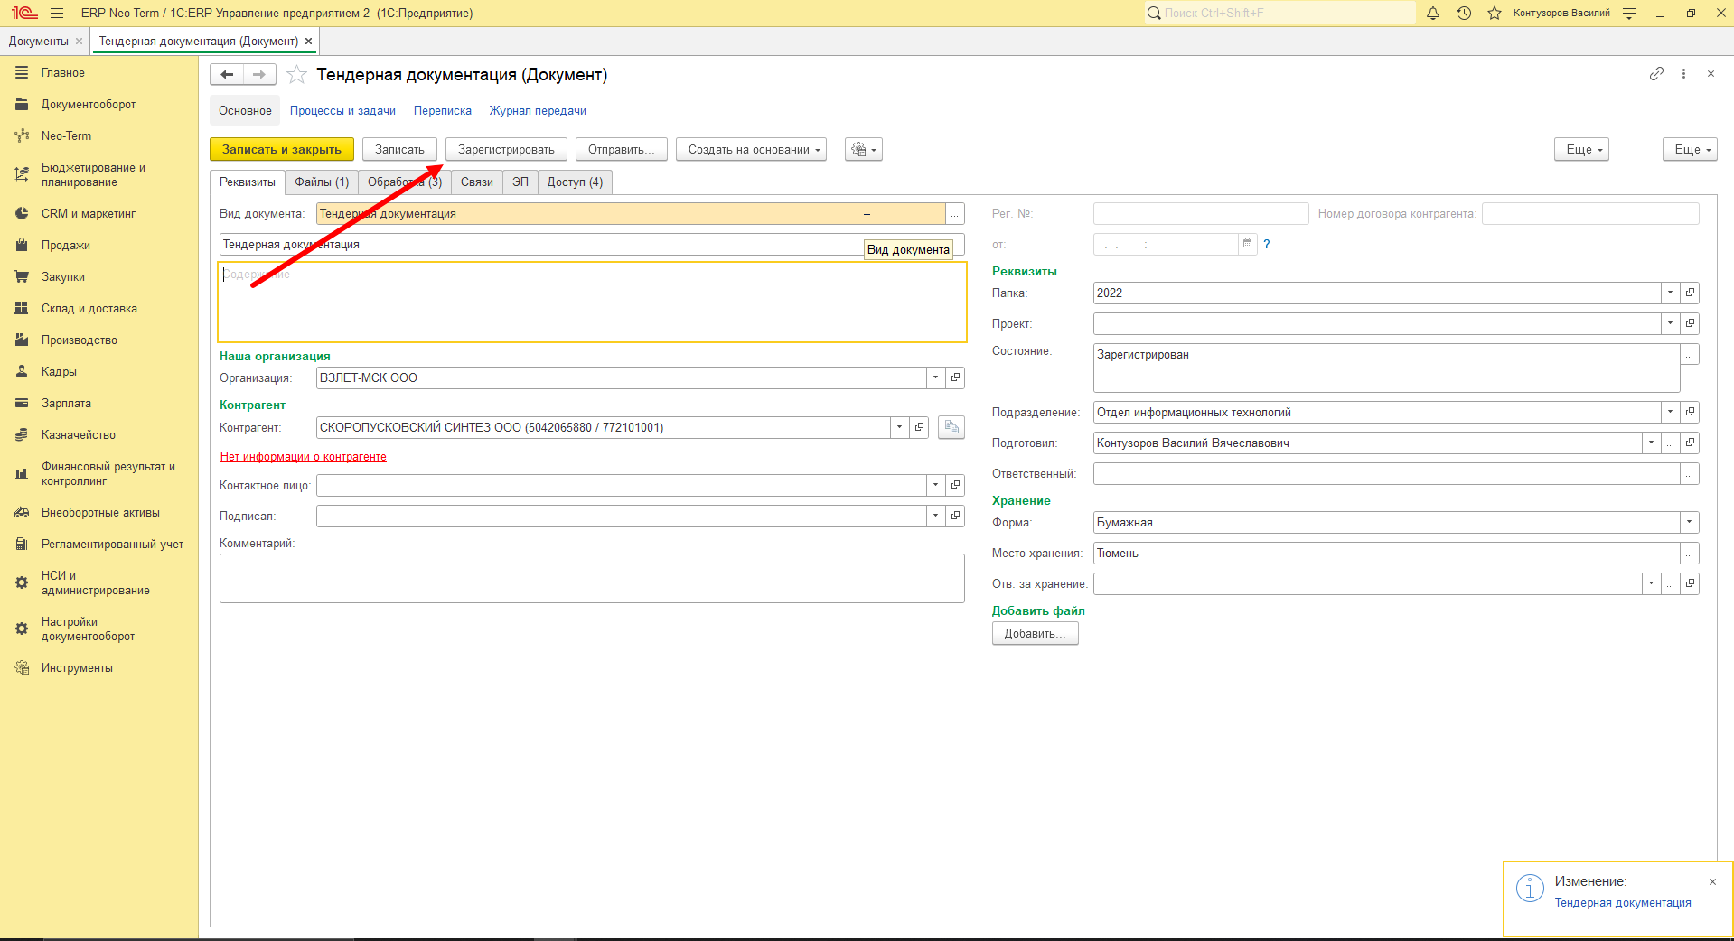Mark document as favorite with star
1734x941 pixels.
click(296, 75)
